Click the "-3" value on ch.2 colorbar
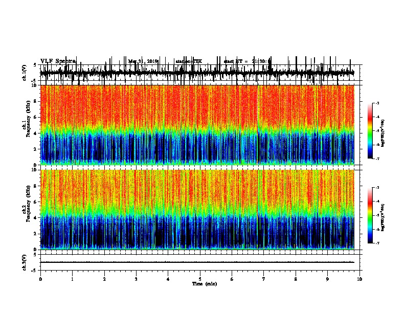Viewport: 405px width, 313px height. point(377,188)
